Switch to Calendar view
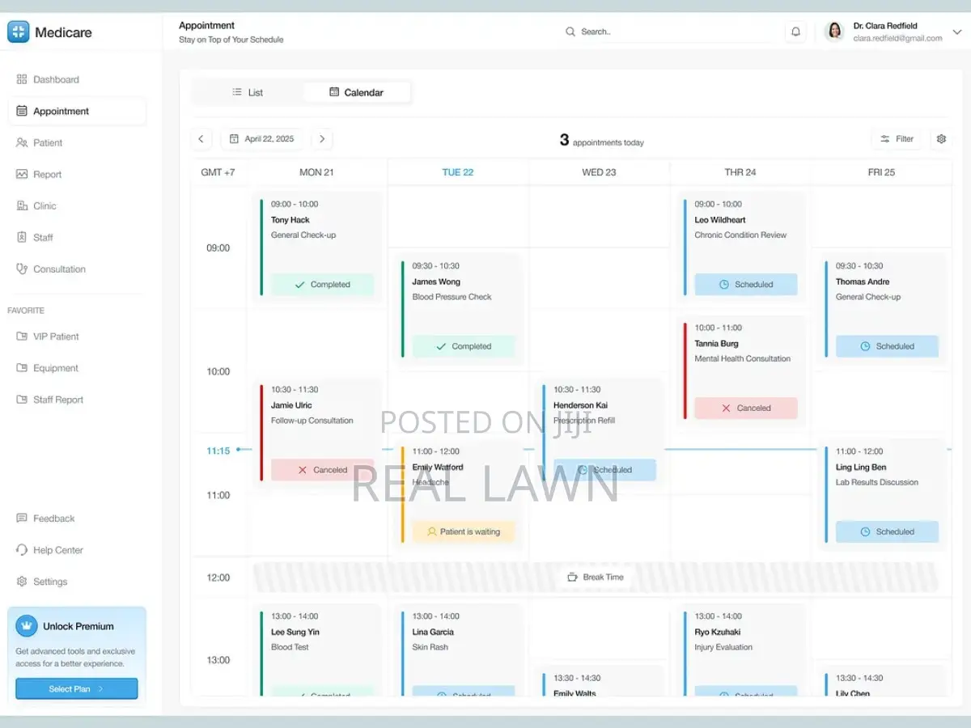 [x=357, y=92]
